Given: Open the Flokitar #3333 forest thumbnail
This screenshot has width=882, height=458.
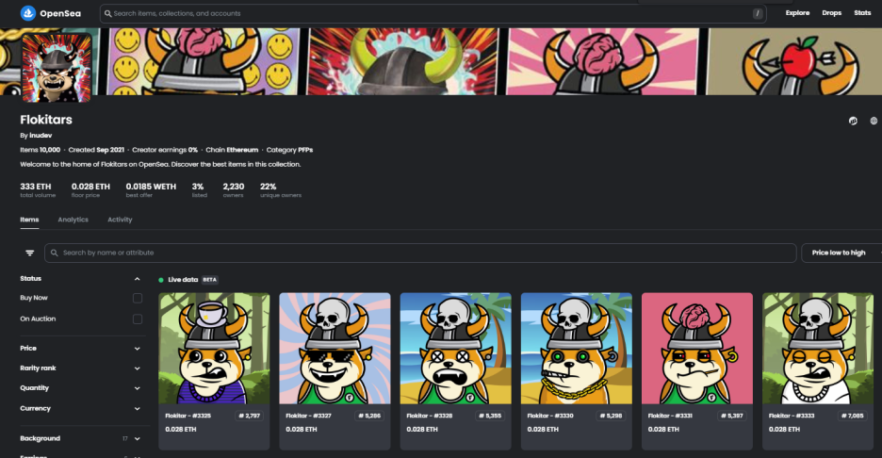Looking at the screenshot, I should pos(818,349).
